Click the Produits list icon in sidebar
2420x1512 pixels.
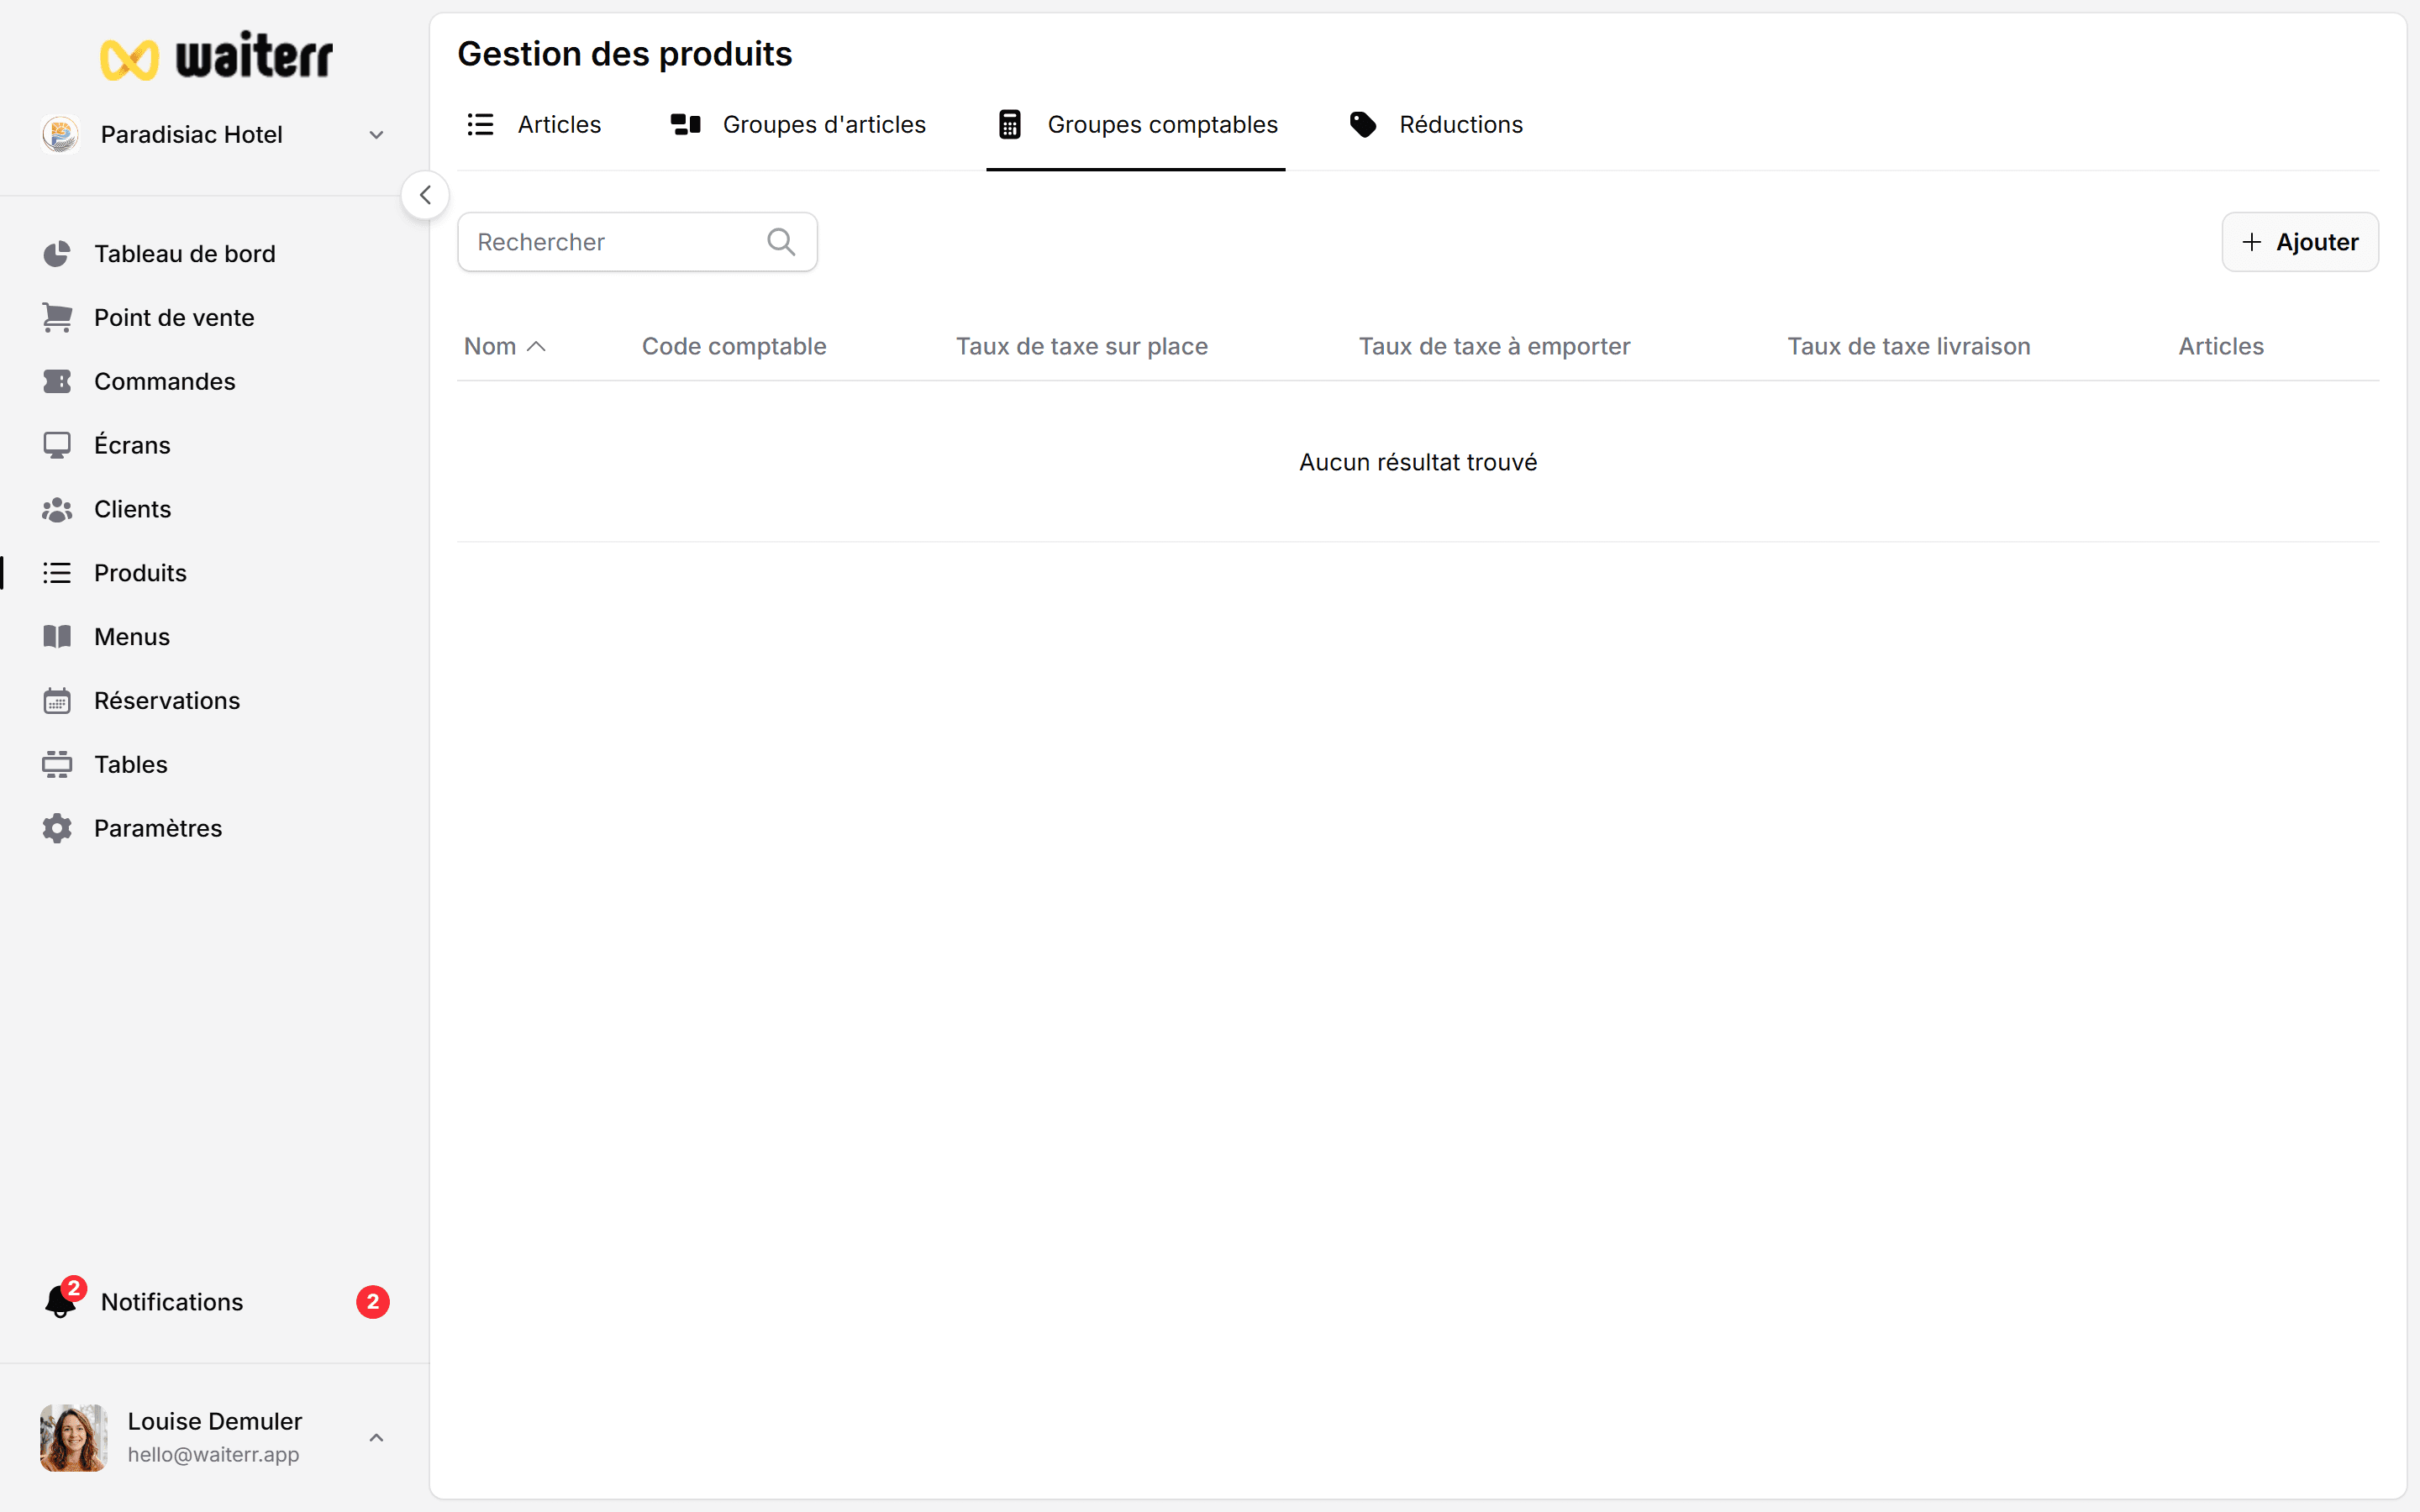(x=57, y=573)
